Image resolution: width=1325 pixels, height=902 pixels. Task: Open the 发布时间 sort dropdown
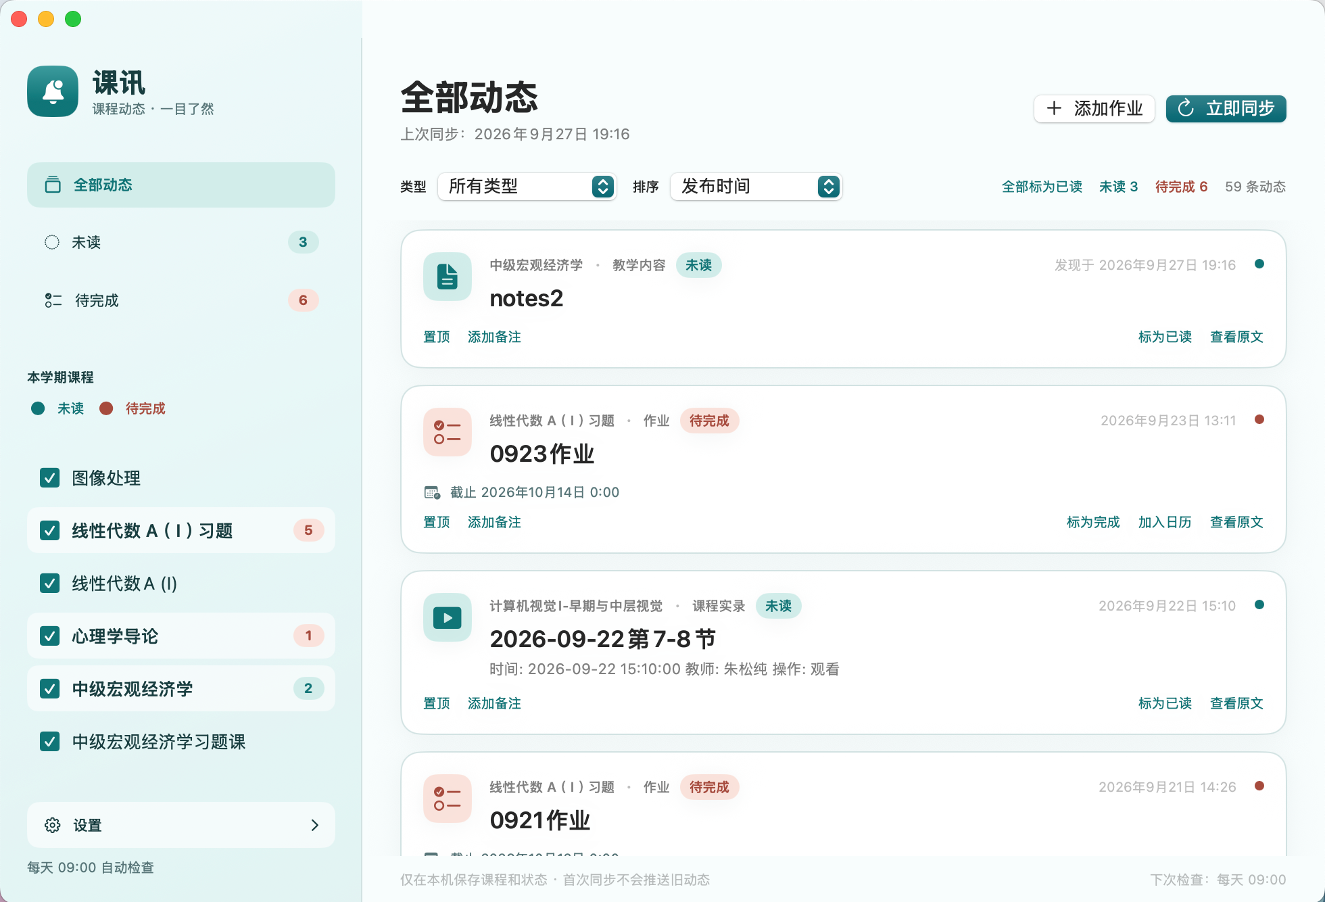[x=756, y=186]
